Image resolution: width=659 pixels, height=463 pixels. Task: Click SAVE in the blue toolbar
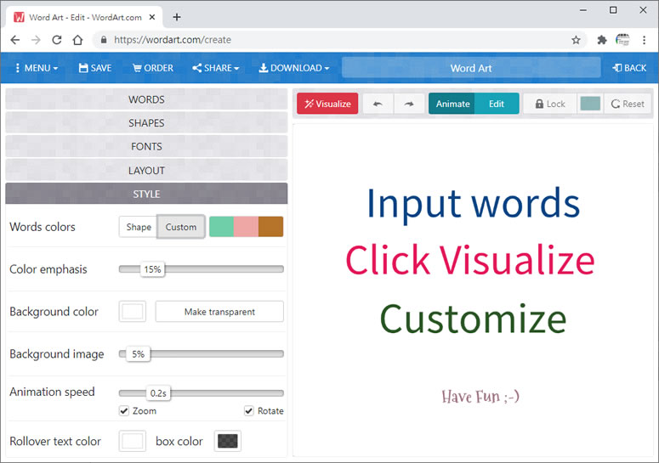(x=95, y=68)
